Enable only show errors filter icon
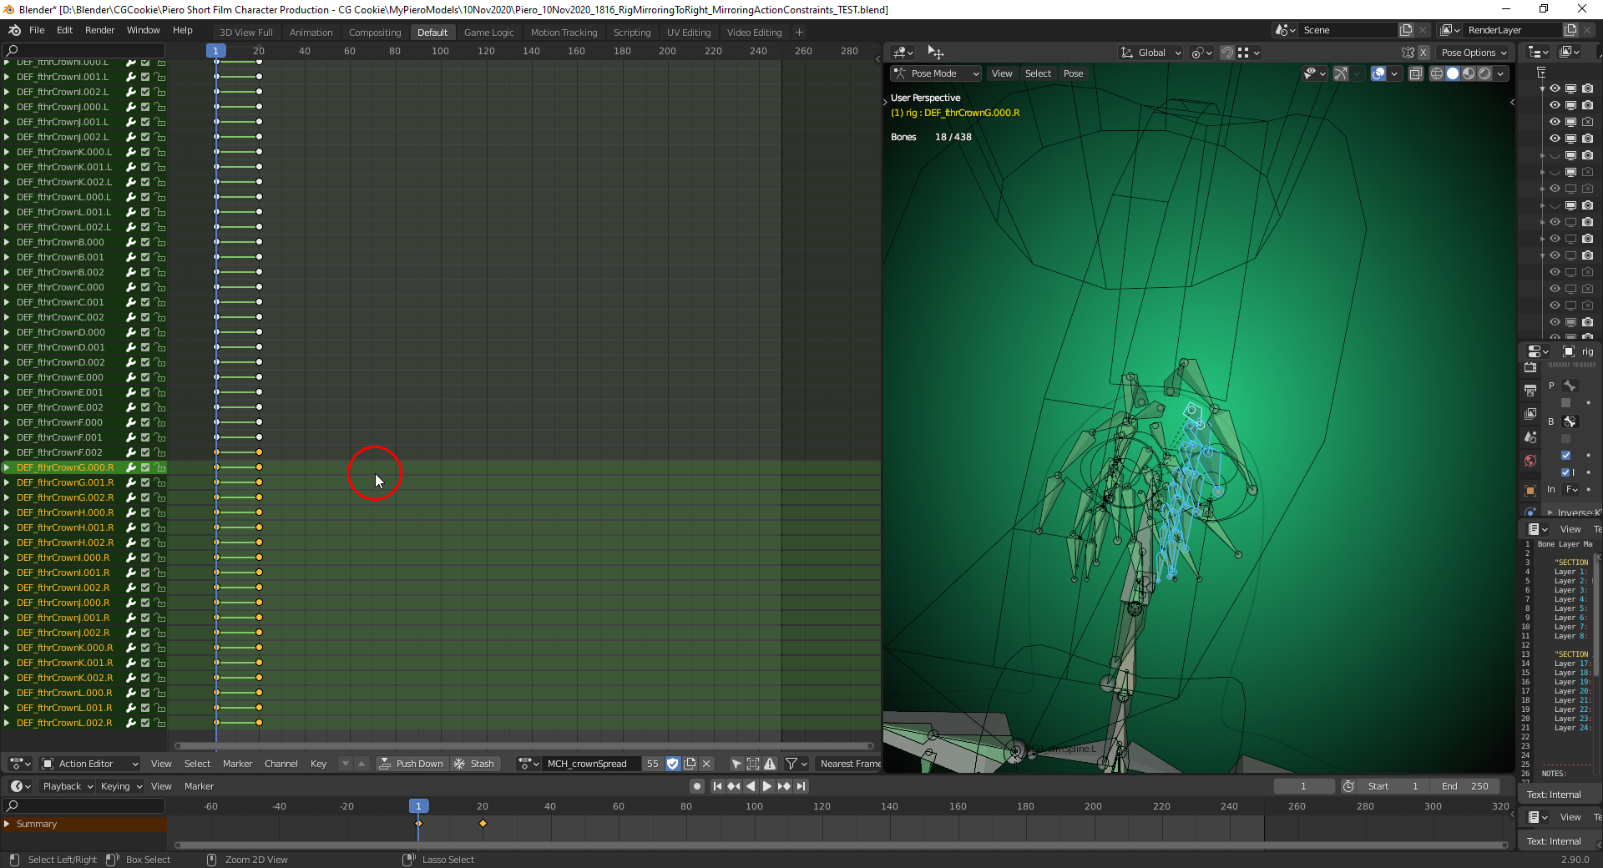 pos(770,764)
